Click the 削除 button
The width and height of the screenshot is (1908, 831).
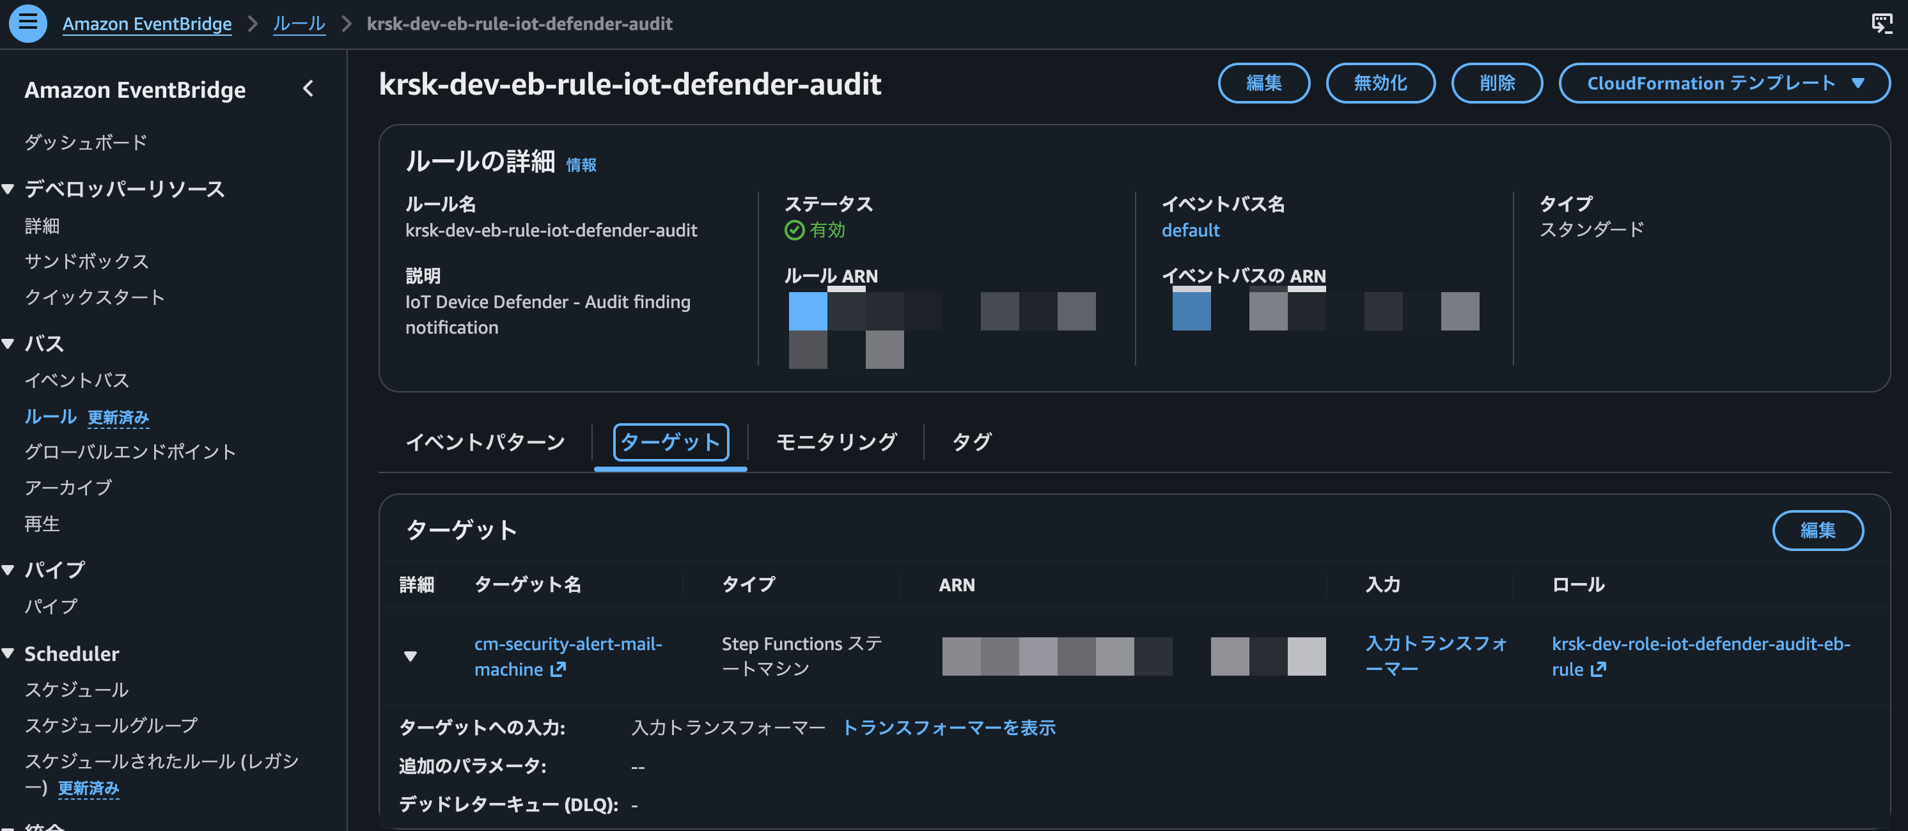[1497, 83]
